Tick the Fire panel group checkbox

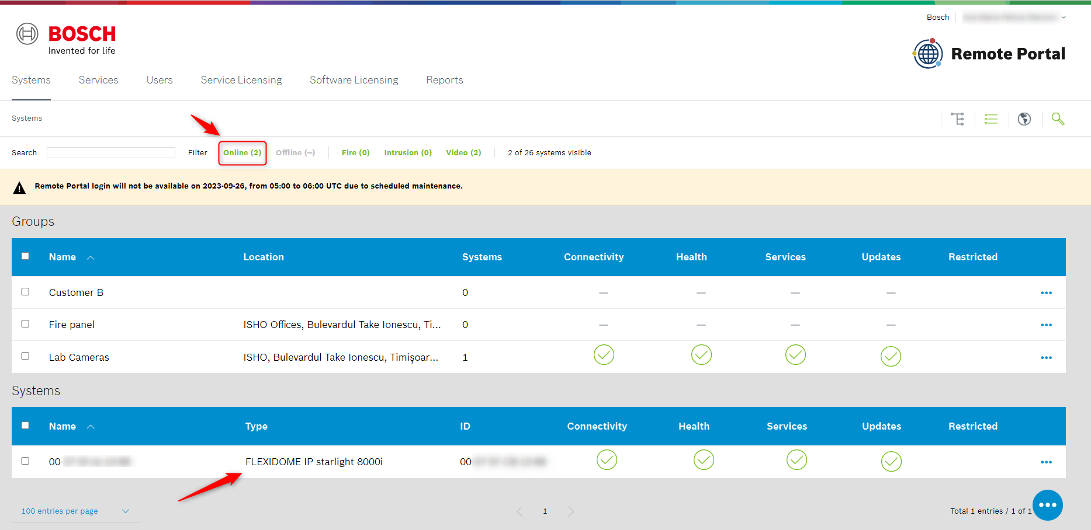pyautogui.click(x=25, y=324)
